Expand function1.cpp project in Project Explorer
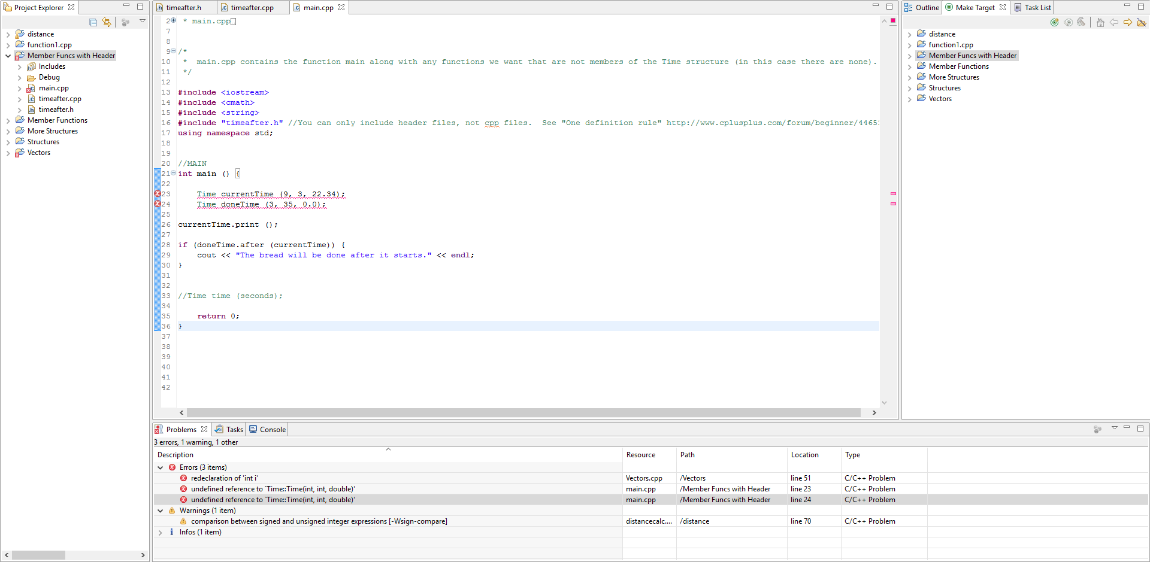The width and height of the screenshot is (1150, 562). pos(8,45)
